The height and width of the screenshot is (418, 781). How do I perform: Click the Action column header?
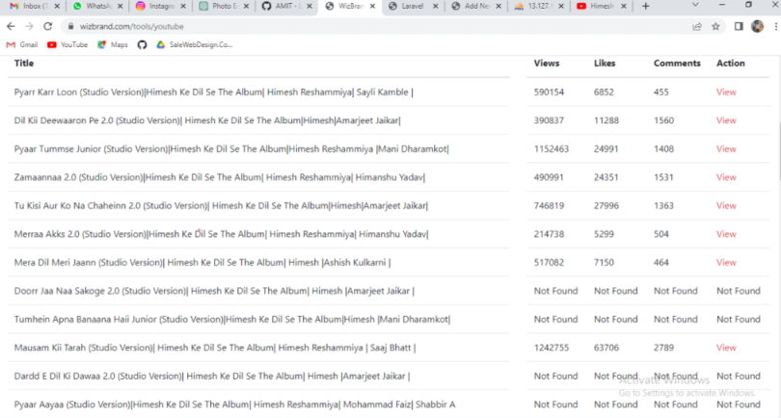coord(731,64)
